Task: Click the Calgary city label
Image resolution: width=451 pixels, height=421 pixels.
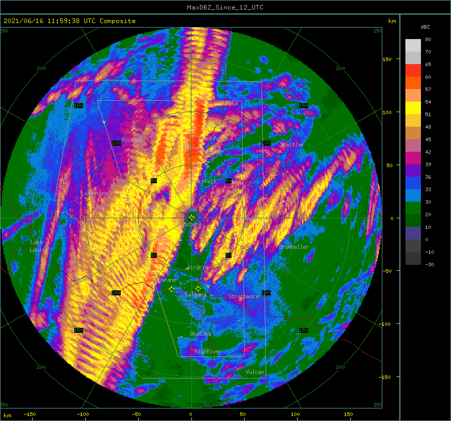Action: pos(195,294)
